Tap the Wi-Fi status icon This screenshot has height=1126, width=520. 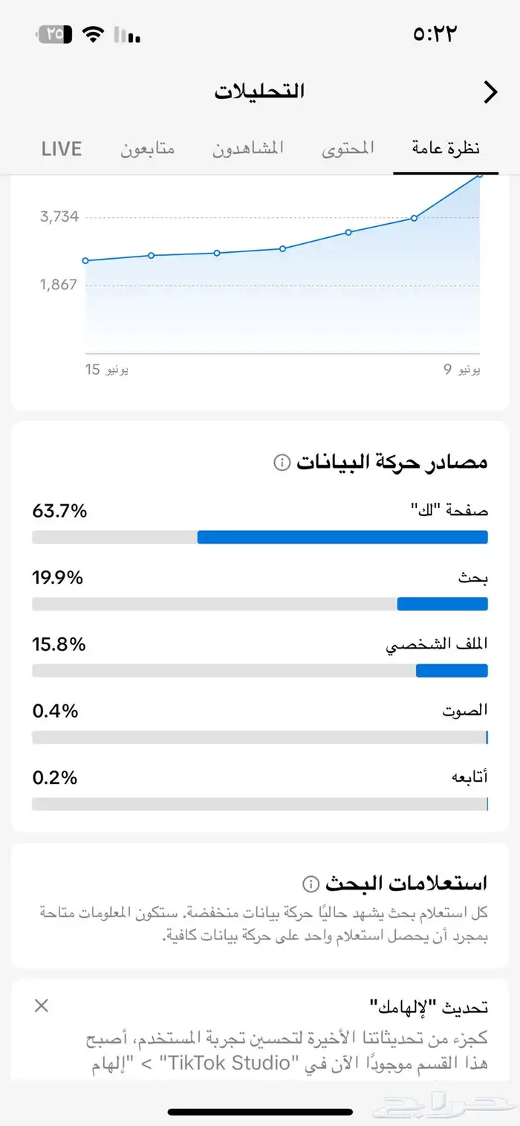93,34
